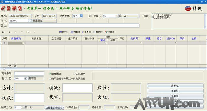Toggle the 语音报价 voice quote checkbox
This screenshot has height=111, width=207.
(50, 74)
